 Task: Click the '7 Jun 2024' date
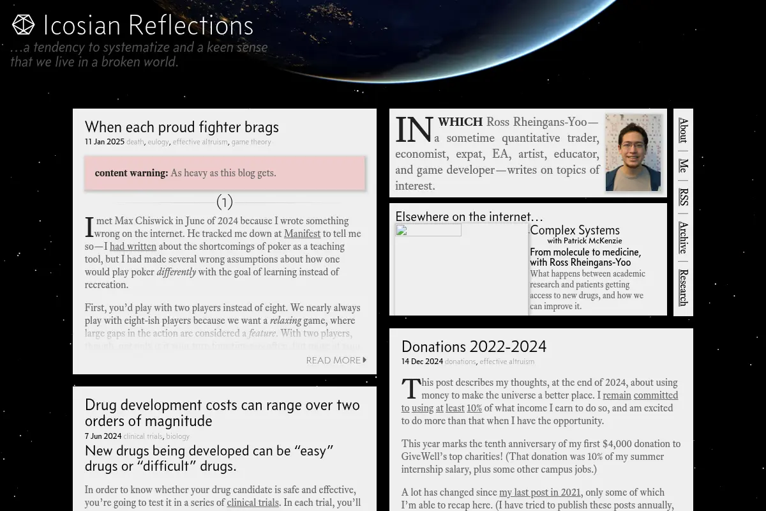pyautogui.click(x=103, y=436)
